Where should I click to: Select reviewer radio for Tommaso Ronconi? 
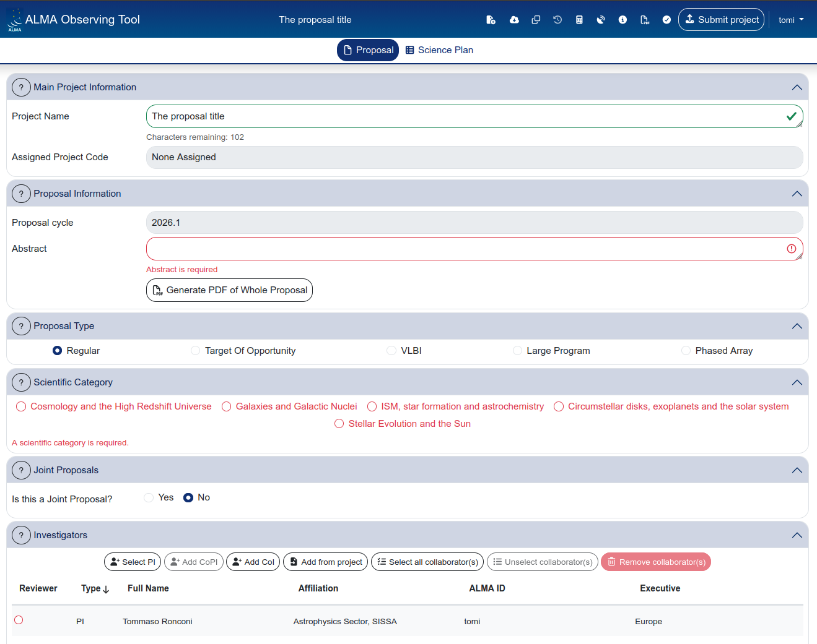coord(19,620)
